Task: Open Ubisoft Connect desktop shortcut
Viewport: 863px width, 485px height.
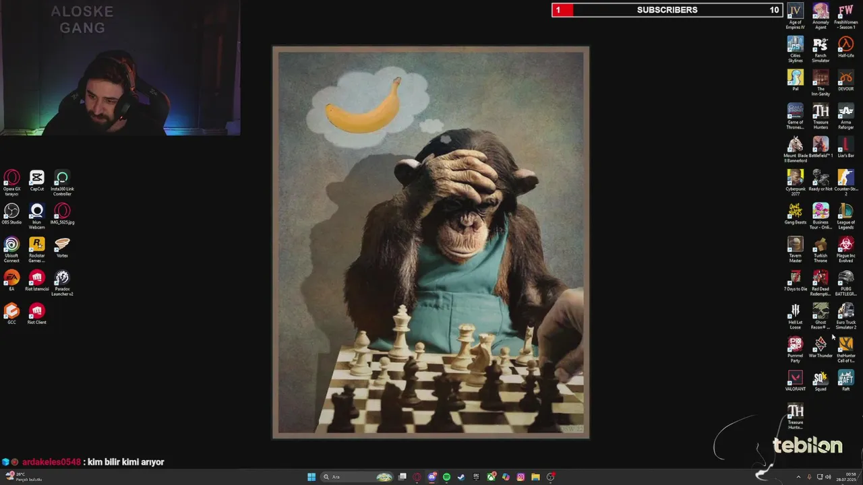Action: (x=11, y=249)
